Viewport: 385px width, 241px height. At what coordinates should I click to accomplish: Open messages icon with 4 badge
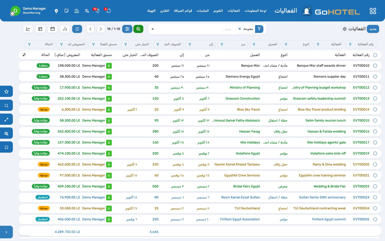[x=108, y=11]
